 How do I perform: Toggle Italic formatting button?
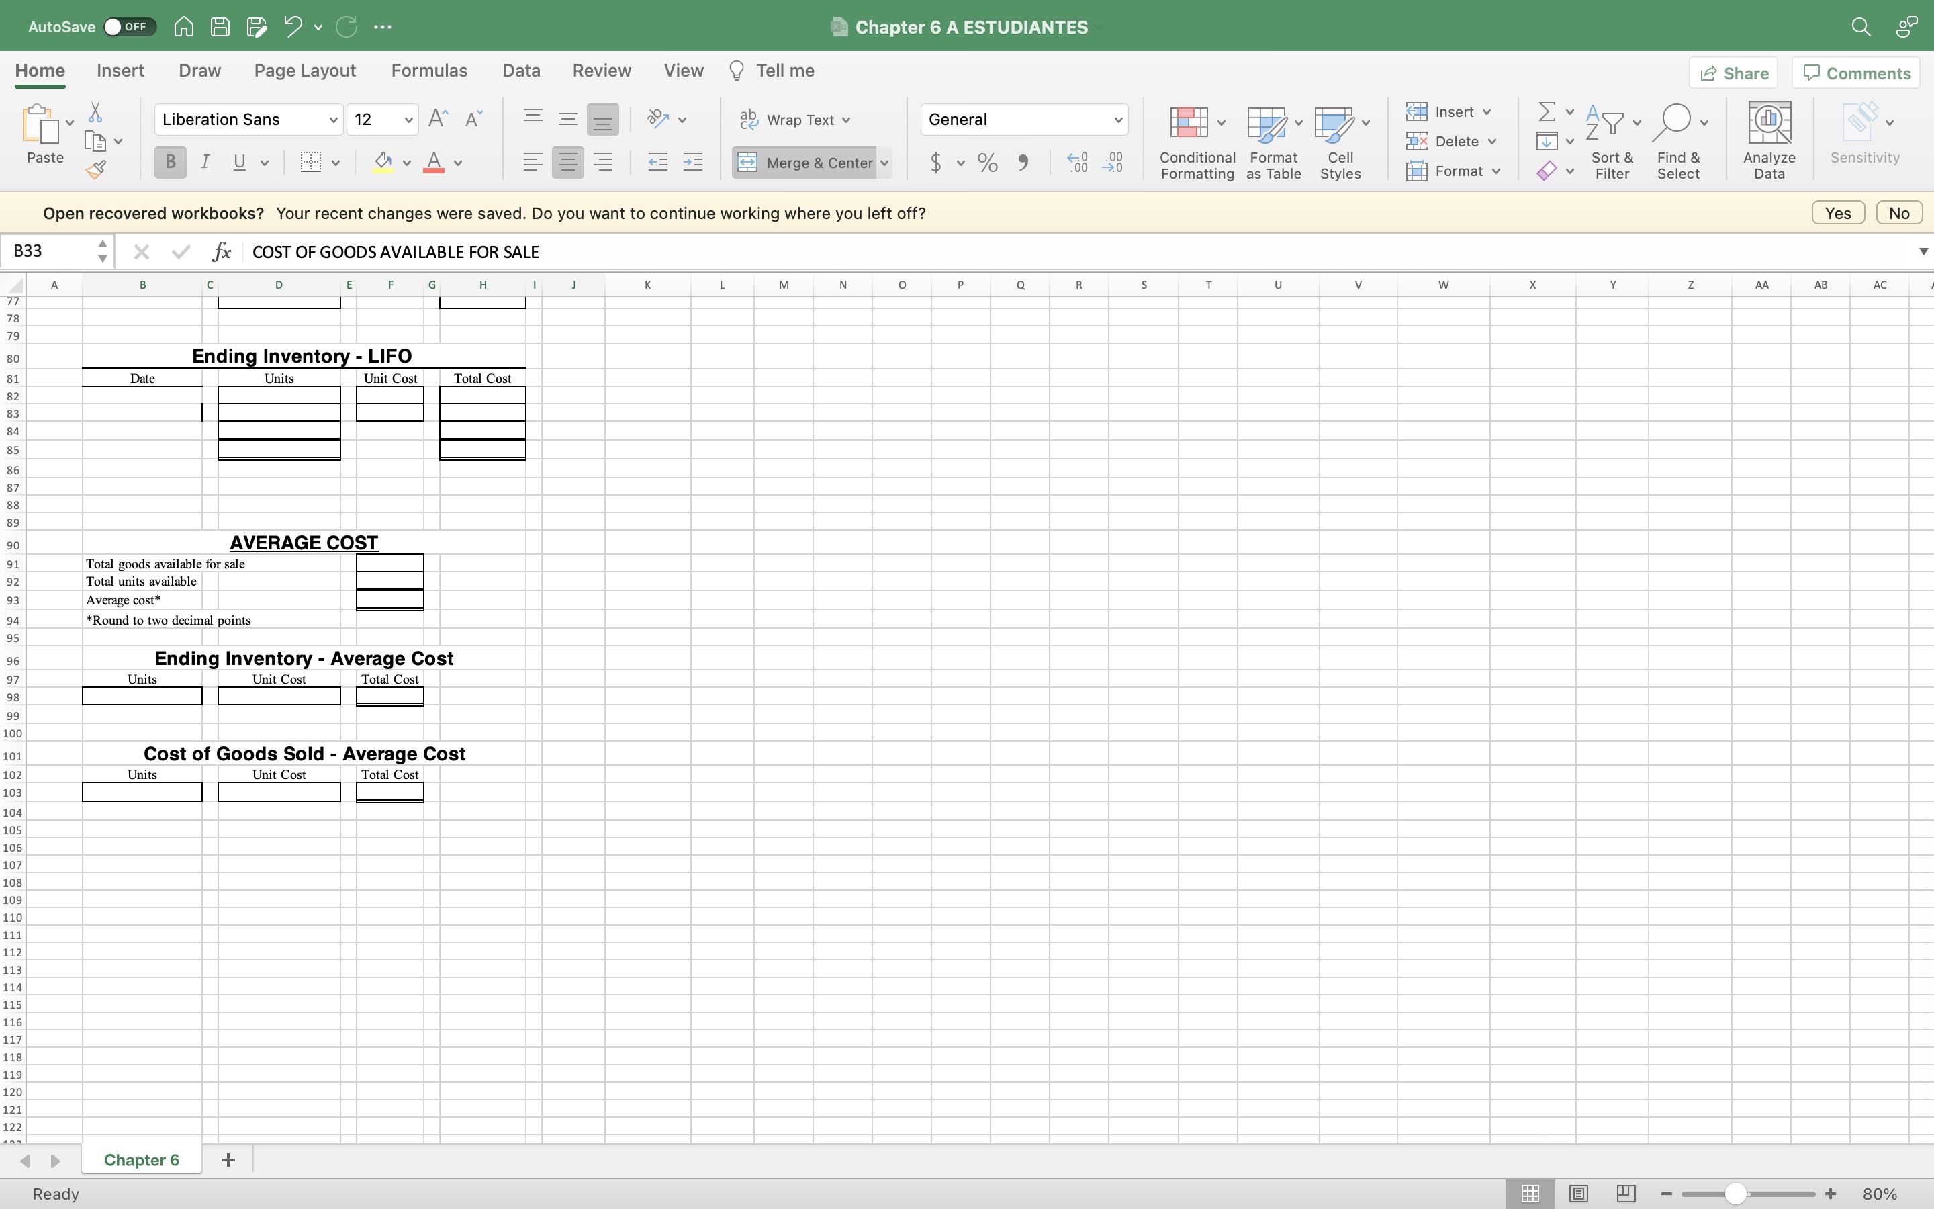click(205, 163)
